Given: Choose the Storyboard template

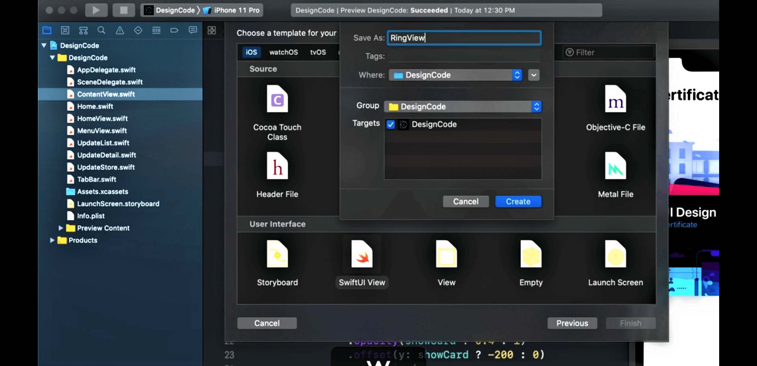Looking at the screenshot, I should (277, 263).
